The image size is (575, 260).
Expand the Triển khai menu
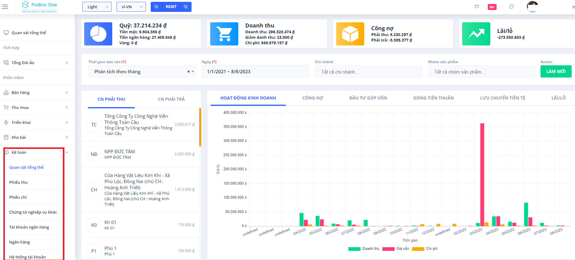click(x=37, y=122)
